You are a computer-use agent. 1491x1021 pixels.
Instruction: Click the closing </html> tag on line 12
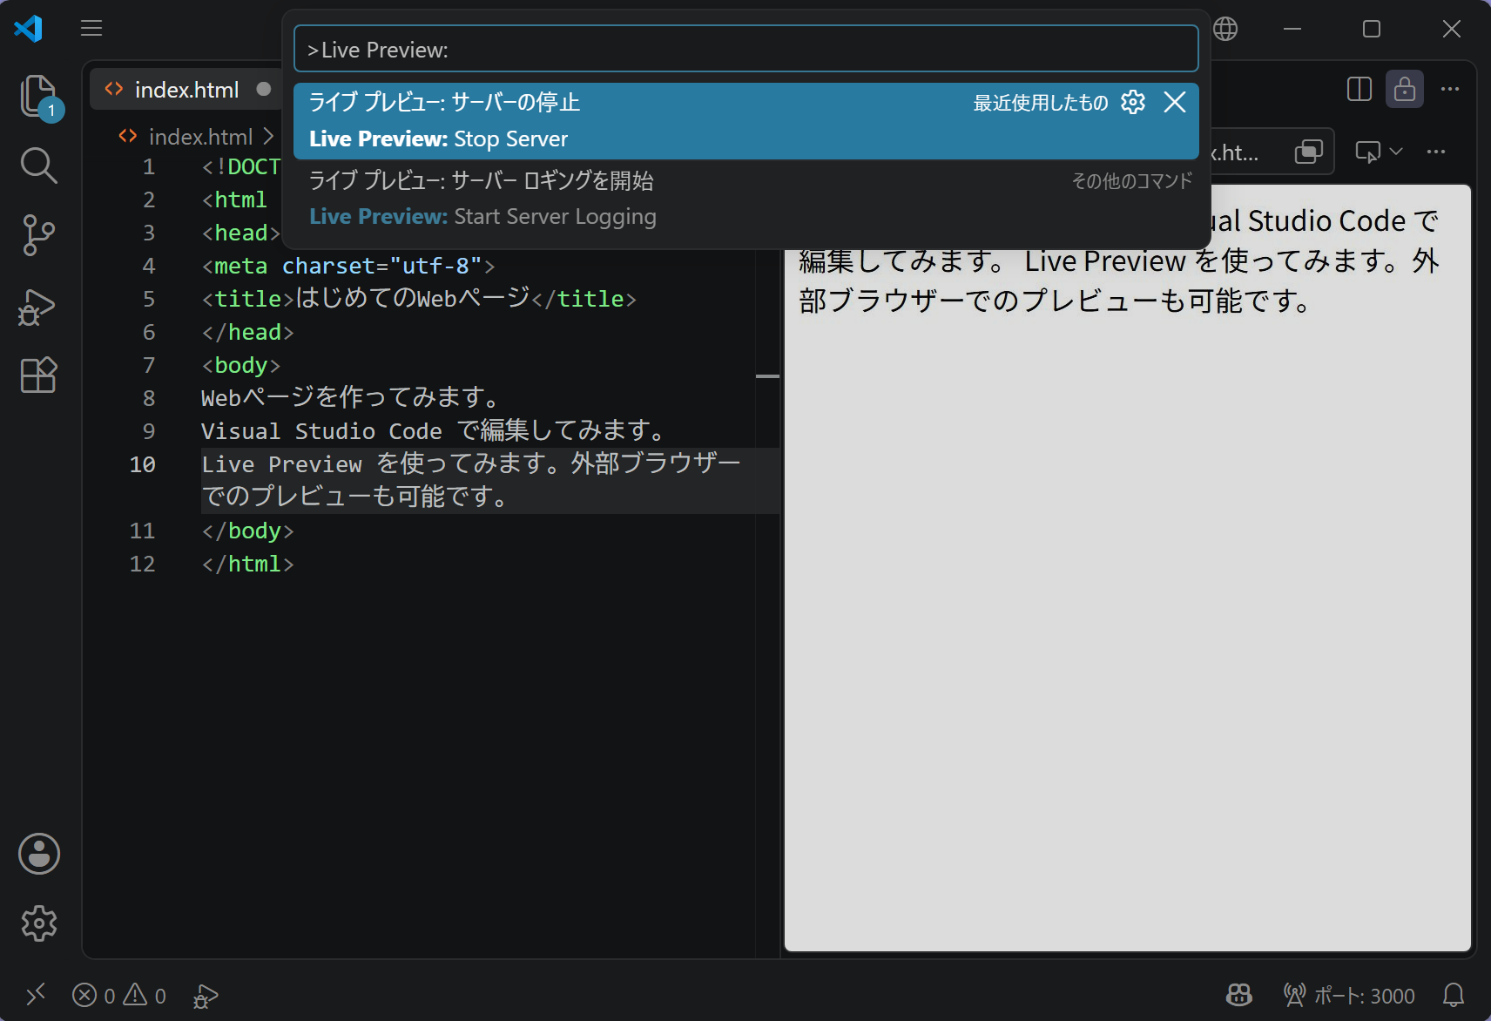pos(247,565)
